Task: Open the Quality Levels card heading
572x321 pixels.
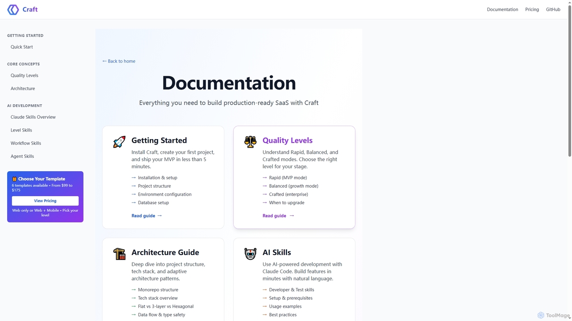Action: (x=287, y=140)
